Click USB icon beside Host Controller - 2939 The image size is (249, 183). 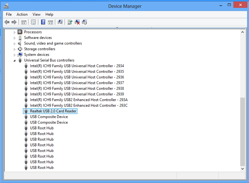point(26,94)
